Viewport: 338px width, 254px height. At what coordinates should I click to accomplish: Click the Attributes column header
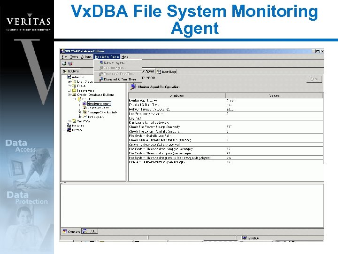(177, 95)
